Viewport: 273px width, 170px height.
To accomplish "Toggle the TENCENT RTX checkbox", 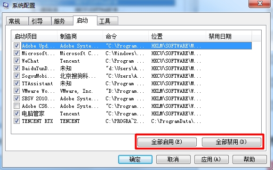I will (x=16, y=121).
